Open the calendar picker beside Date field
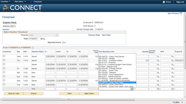The height and width of the screenshot is (104, 186). [x=42, y=39]
